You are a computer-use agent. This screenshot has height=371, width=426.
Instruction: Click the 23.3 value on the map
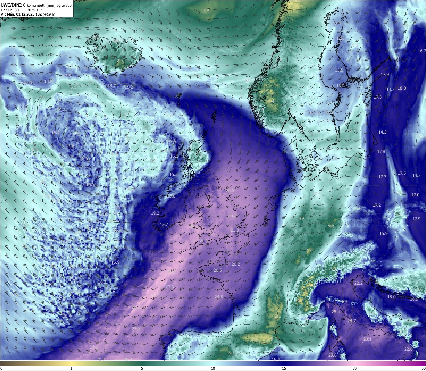(x=170, y=287)
